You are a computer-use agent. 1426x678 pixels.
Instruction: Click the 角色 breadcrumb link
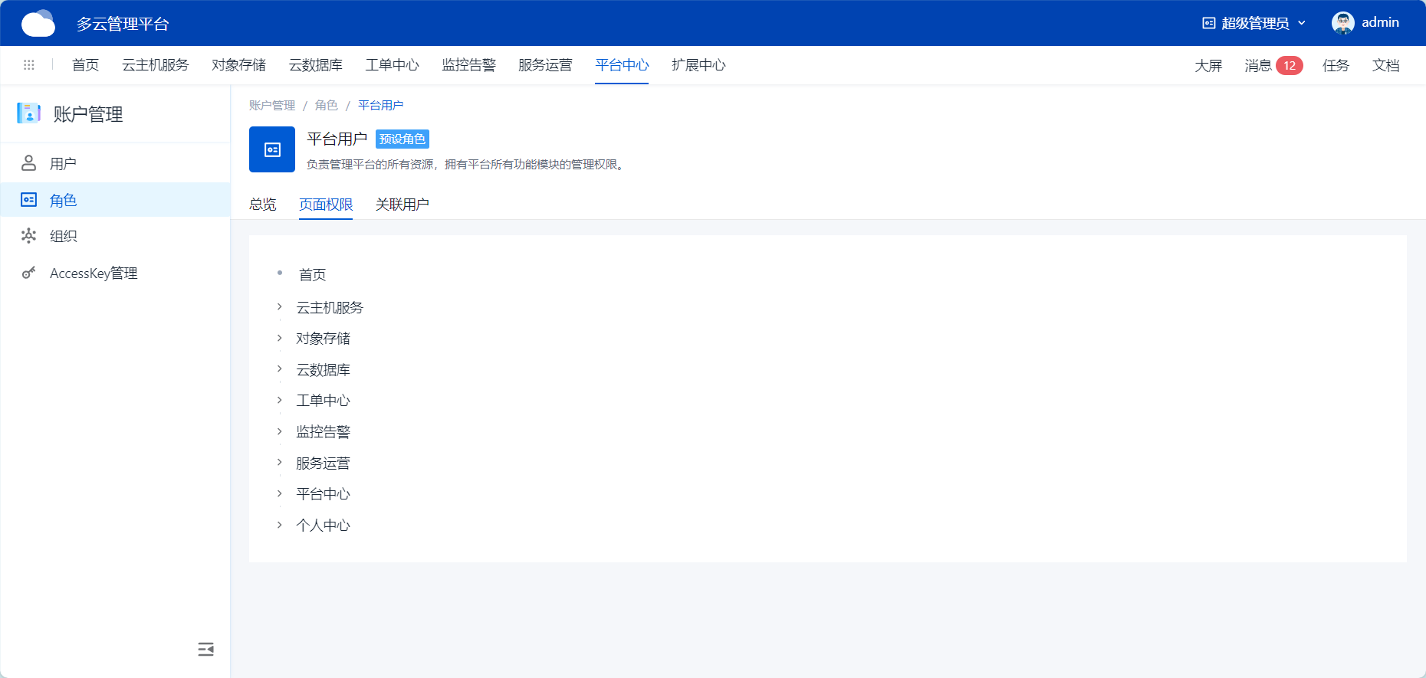(326, 106)
